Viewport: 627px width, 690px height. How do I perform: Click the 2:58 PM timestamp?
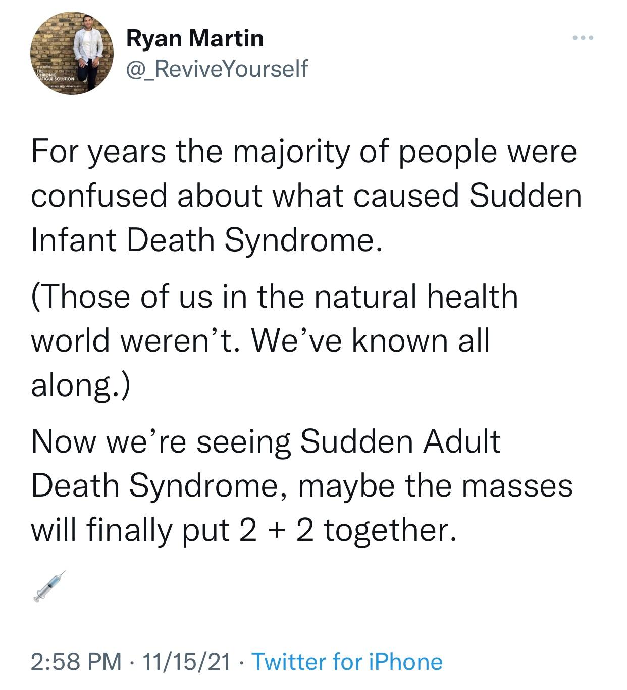click(x=76, y=662)
